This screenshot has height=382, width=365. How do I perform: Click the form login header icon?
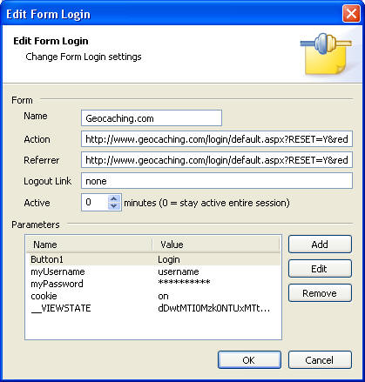coord(326,54)
